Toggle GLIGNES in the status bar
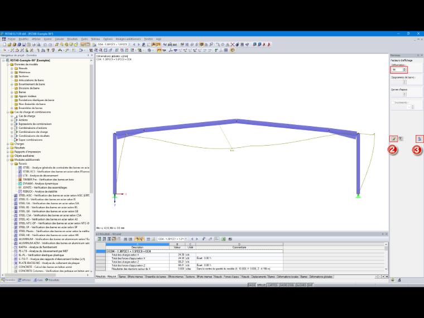Viewport: 424px width, 318px height. click(301, 285)
